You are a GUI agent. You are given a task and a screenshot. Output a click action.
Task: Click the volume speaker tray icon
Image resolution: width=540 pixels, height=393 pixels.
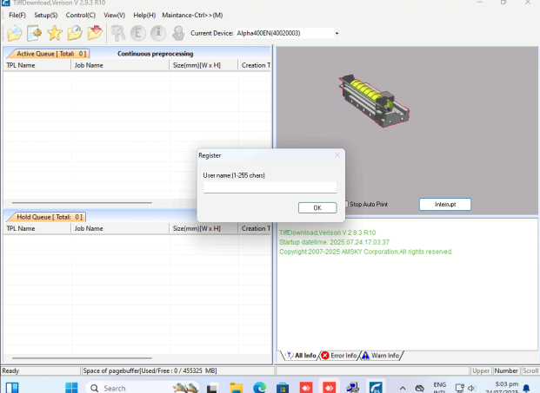click(x=472, y=388)
